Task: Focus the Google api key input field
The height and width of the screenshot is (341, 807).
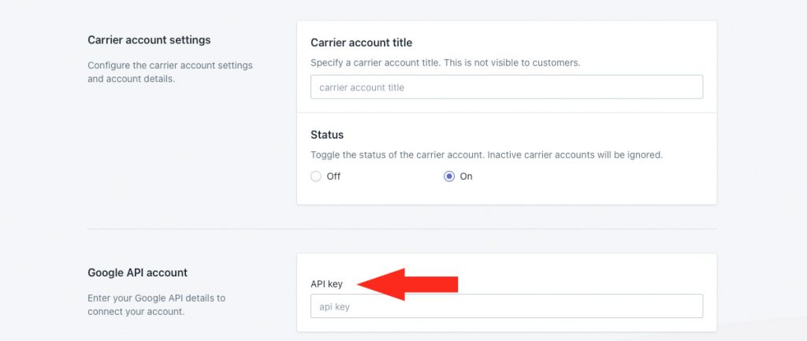Action: [507, 306]
